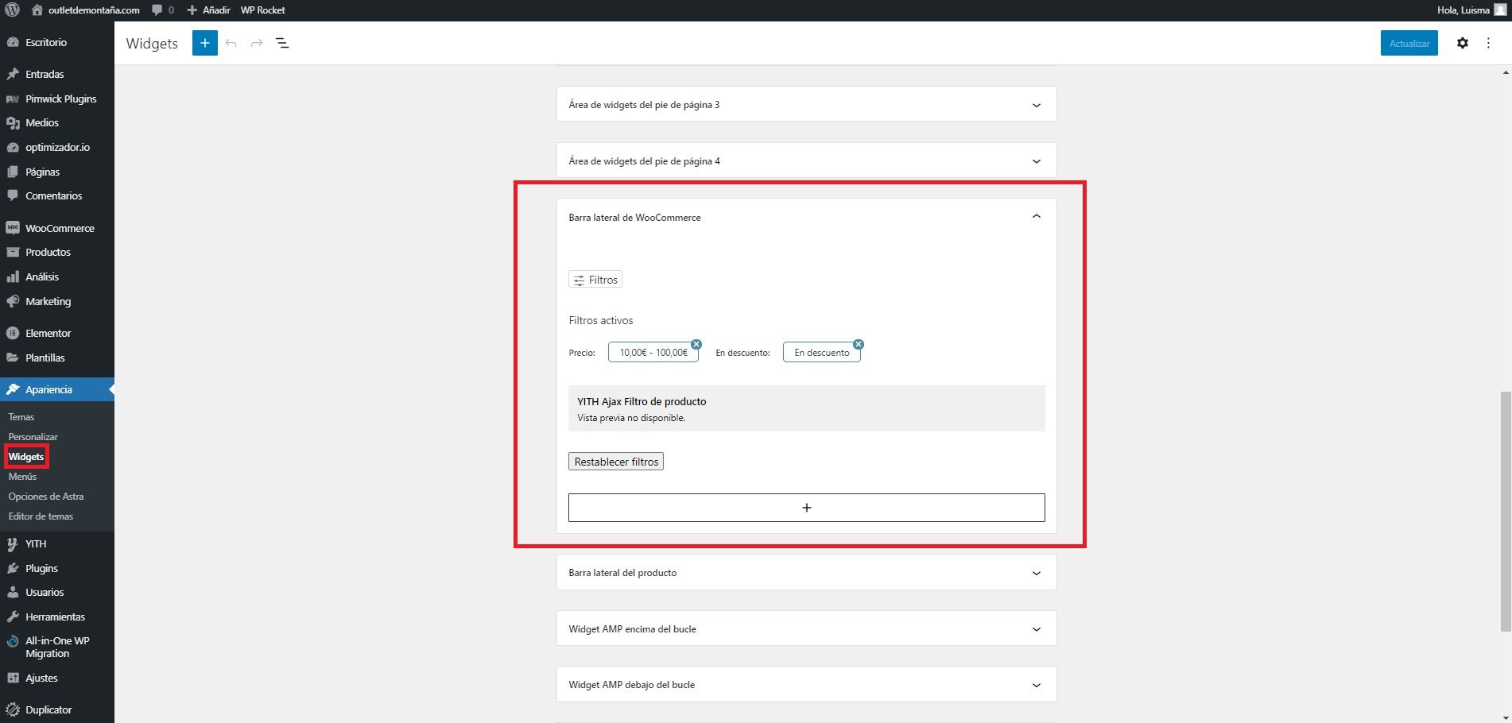Open the three-dot options menu

(x=1488, y=43)
